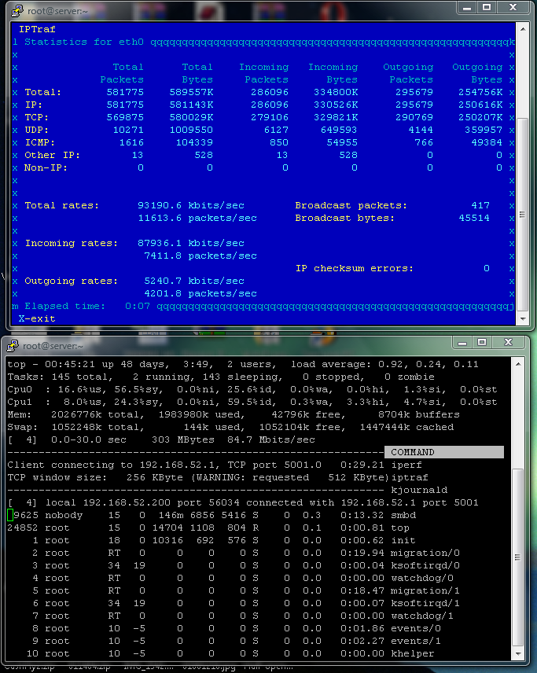Click the TCP total bytes value 580029K
The height and width of the screenshot is (673, 537).
point(191,117)
